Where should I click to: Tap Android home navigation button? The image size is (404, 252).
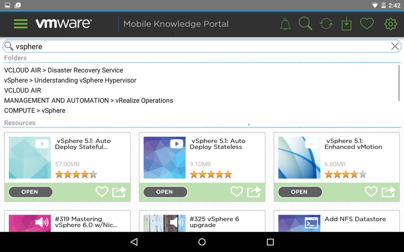(x=202, y=242)
